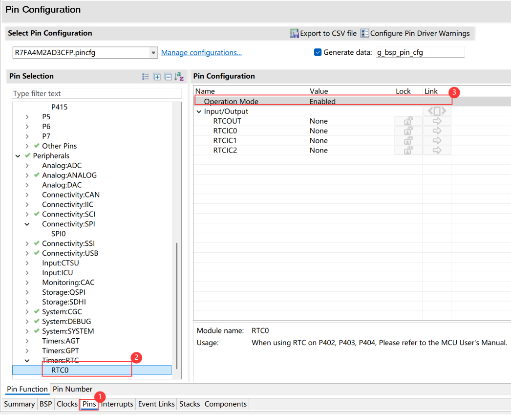Click Configure Pin Driver Warnings label

pos(420,33)
